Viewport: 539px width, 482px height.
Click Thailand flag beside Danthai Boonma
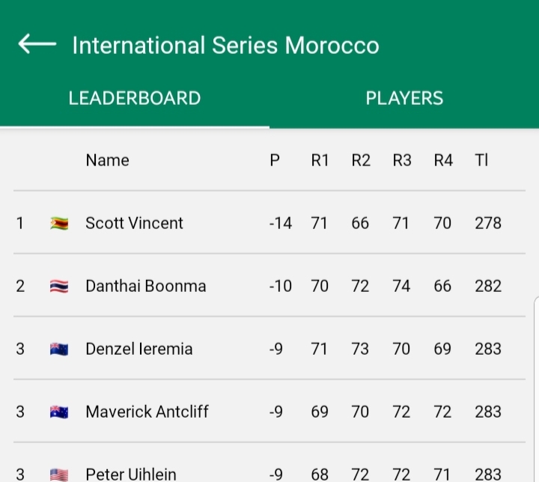tap(59, 286)
